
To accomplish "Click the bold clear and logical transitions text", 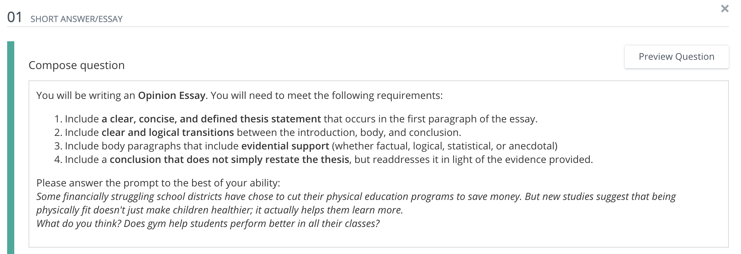I will [x=168, y=133].
